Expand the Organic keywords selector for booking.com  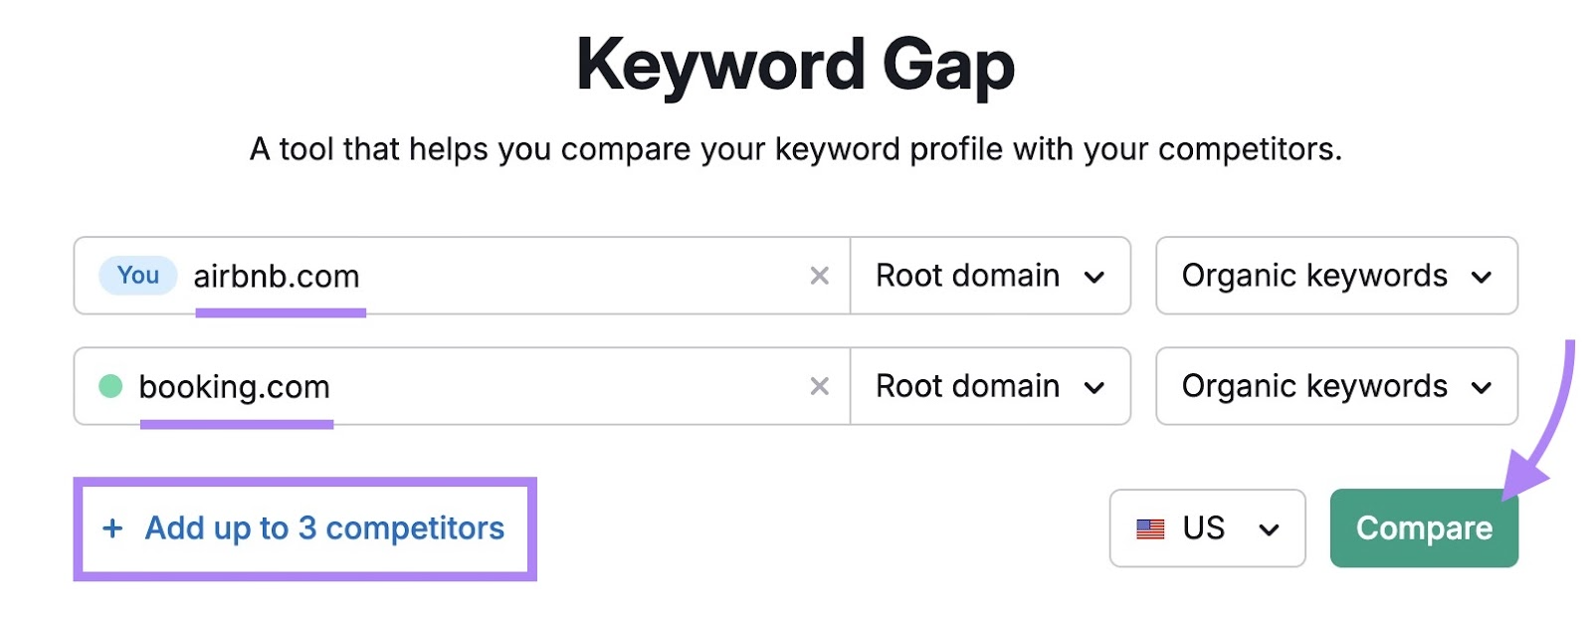pyautogui.click(x=1335, y=386)
